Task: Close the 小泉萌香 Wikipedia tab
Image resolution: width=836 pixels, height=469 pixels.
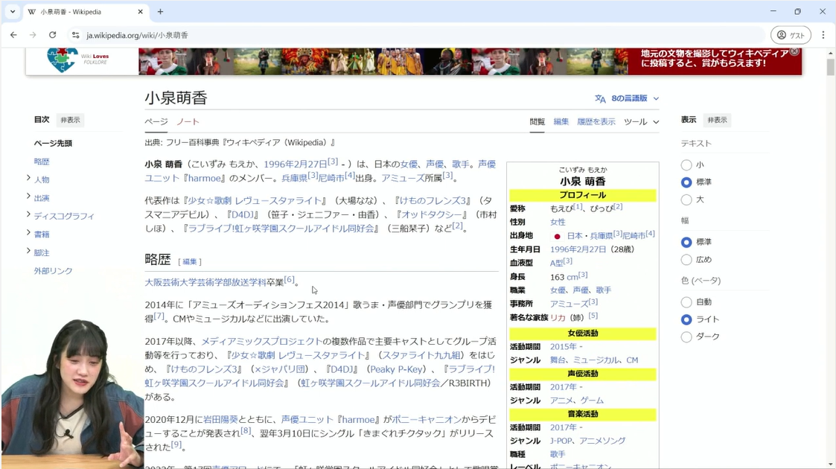Action: (140, 12)
